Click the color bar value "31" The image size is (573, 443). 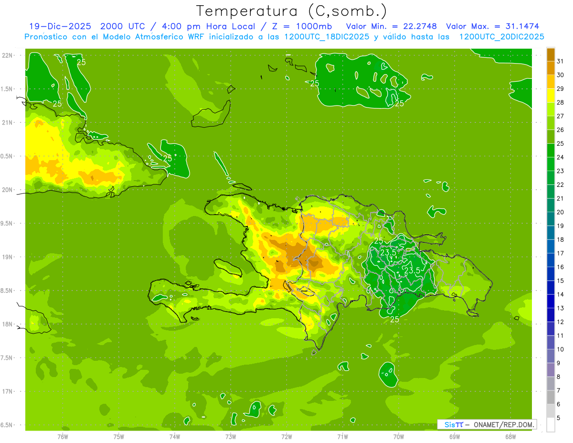(x=561, y=61)
